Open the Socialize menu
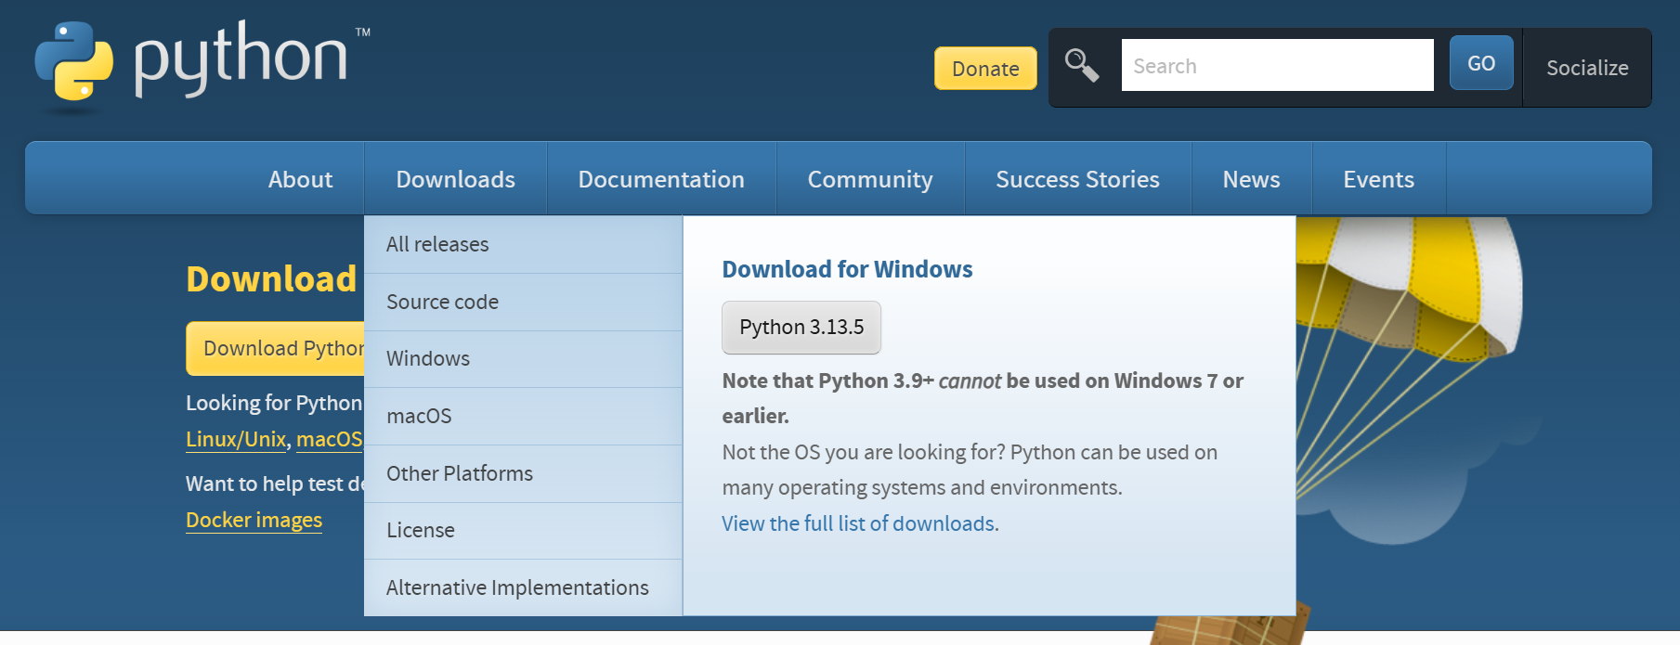Screen dimensions: 1680x645 [1587, 68]
